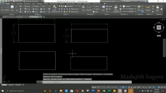The width and height of the screenshot is (166, 93).
Task: Activate Match Properties tool
Action: click(x=116, y=9)
